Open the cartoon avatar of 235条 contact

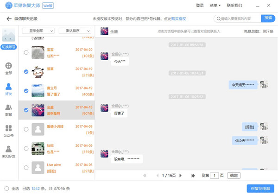pyautogui.click(x=38, y=72)
